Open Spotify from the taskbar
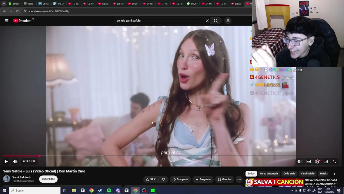 (109, 190)
